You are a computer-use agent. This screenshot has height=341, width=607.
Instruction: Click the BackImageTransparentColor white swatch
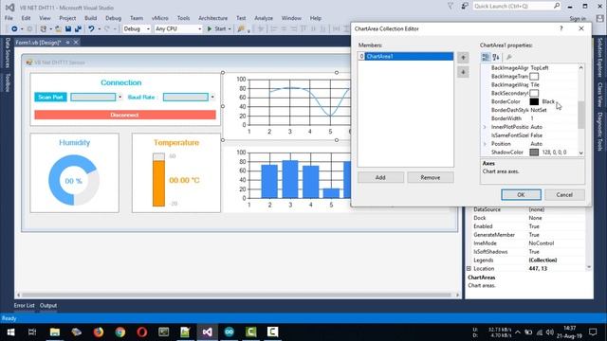coord(534,76)
